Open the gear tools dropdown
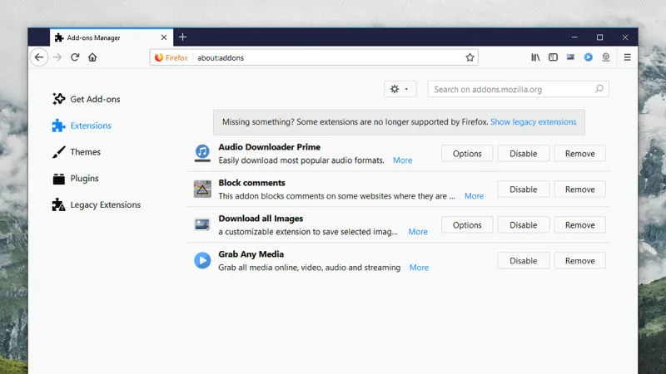Screen dimensions: 666x374 tap(399, 89)
